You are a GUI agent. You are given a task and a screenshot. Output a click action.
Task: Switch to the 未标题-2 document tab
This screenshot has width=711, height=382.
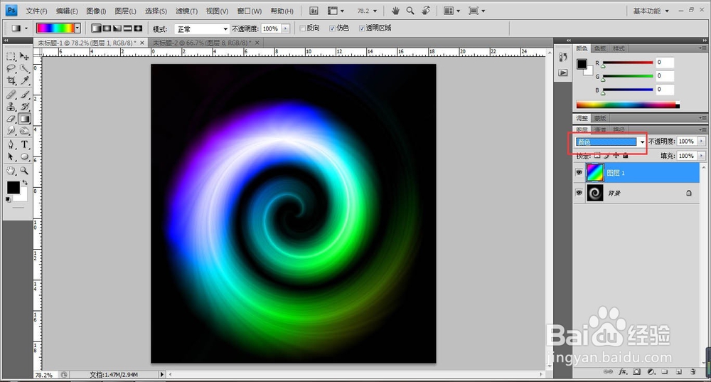(x=205, y=43)
